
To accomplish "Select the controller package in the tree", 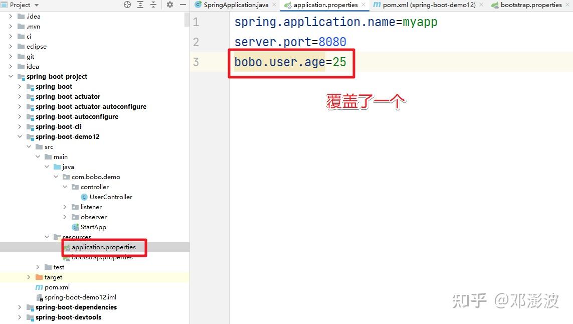I will (94, 187).
